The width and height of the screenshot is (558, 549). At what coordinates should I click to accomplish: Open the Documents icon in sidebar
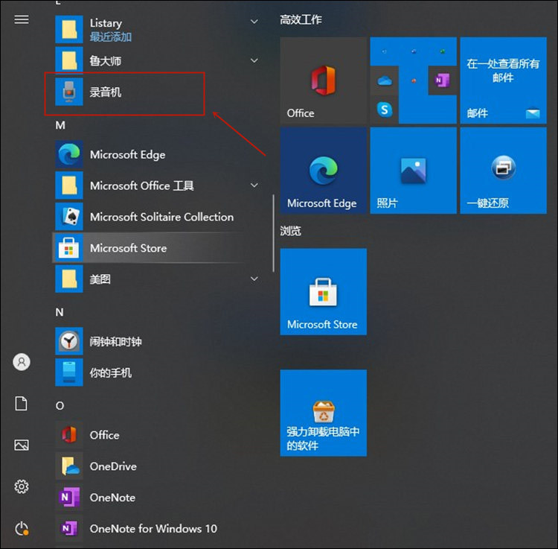(x=22, y=403)
